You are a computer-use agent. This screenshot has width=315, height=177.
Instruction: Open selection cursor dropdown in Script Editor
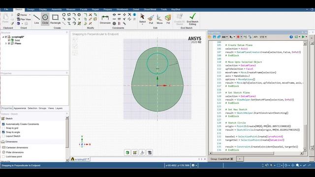coord(234,37)
